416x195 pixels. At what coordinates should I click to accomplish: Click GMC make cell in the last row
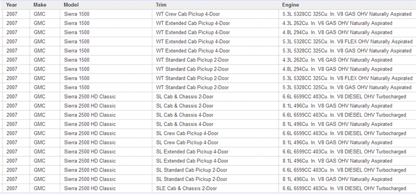click(40, 188)
